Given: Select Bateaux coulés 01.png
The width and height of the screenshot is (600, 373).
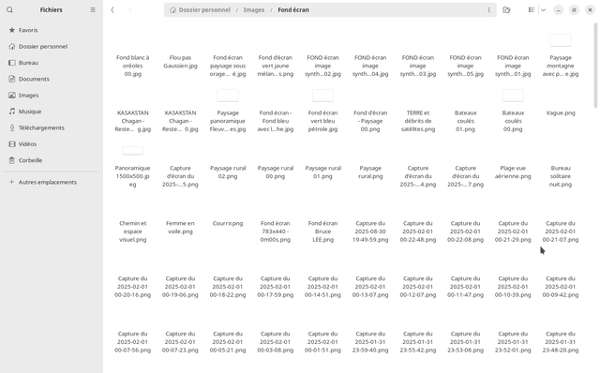Looking at the screenshot, I should (465, 121).
